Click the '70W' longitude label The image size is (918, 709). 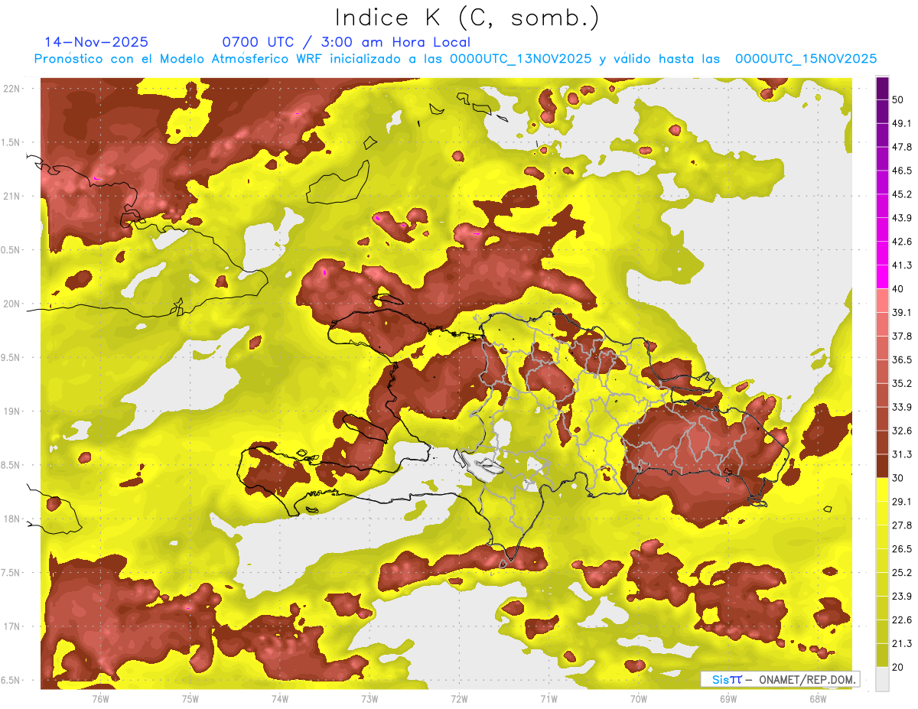(x=638, y=699)
